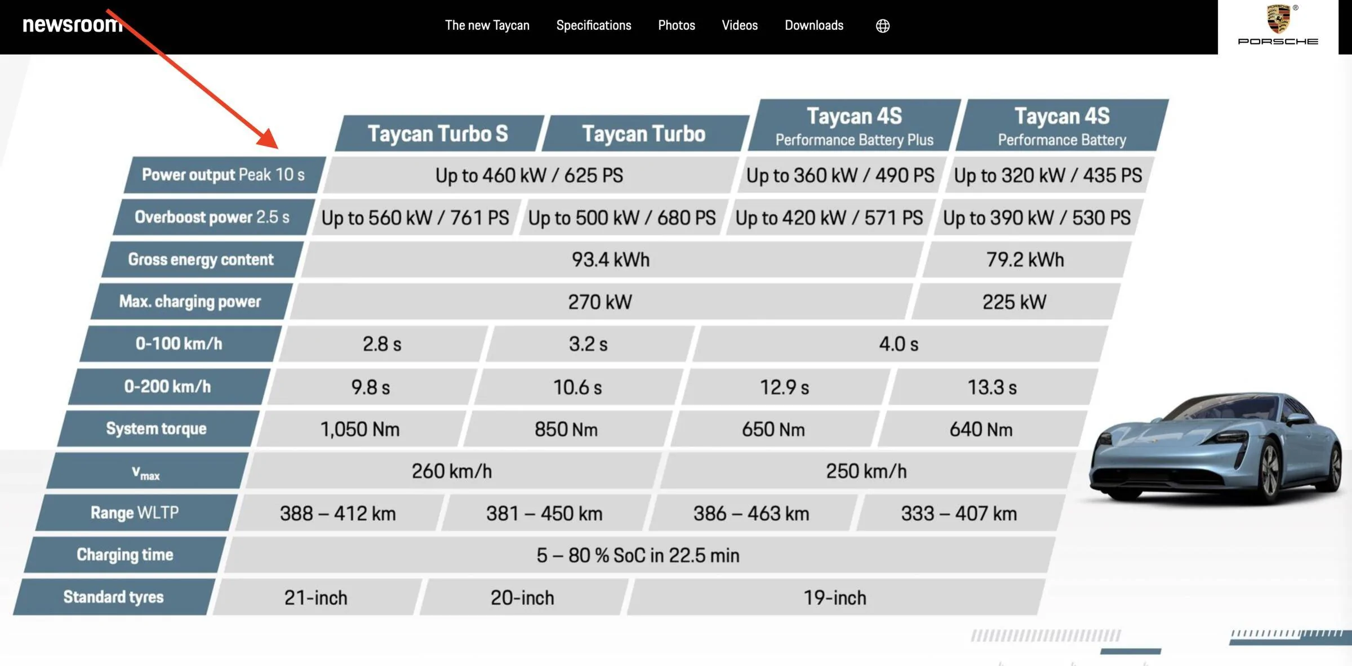Click the 4.0 s acceleration cell
Viewport: 1352px width, 666px height.
coord(900,344)
